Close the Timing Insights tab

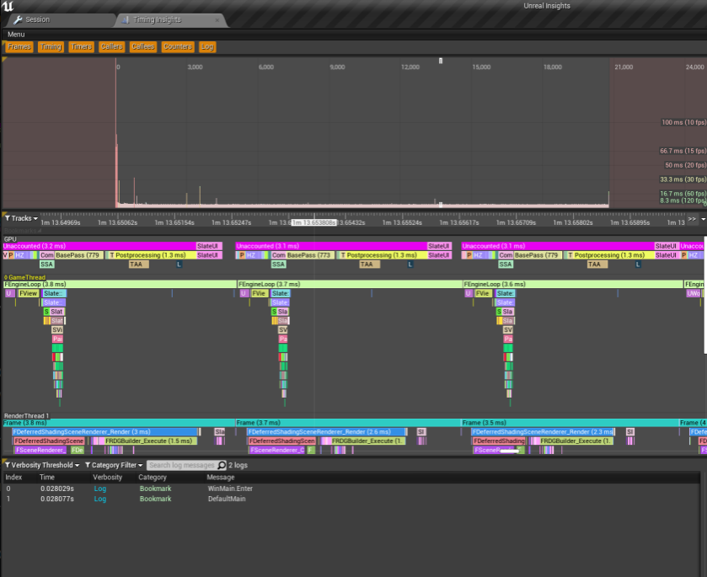click(x=217, y=20)
